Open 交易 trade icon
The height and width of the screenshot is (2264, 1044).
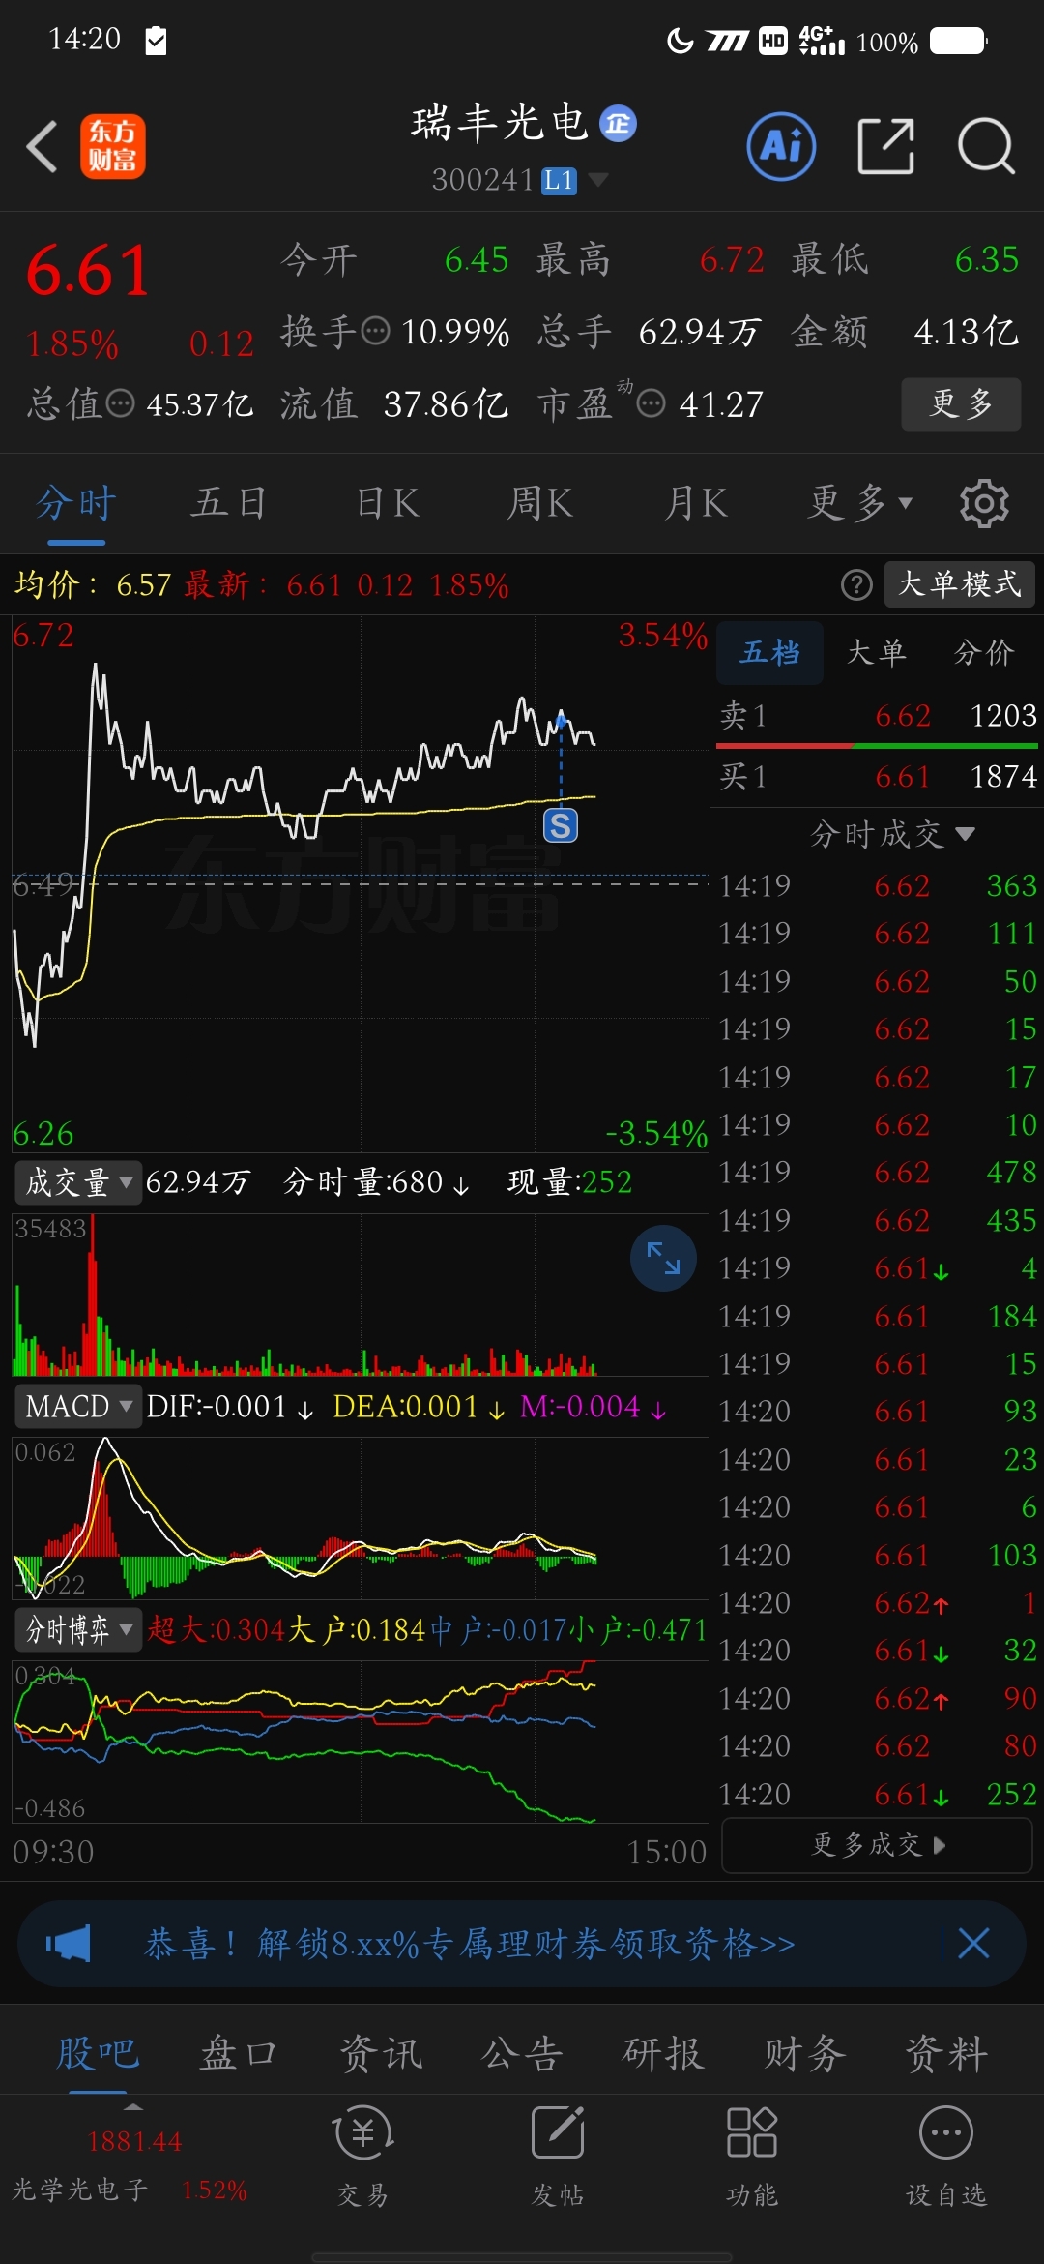(x=363, y=2158)
